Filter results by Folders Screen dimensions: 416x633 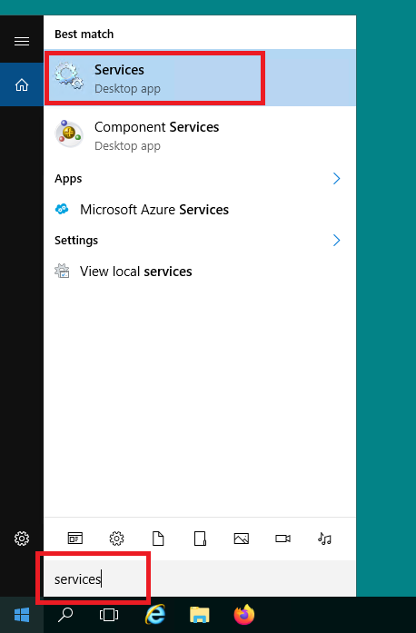tap(200, 539)
